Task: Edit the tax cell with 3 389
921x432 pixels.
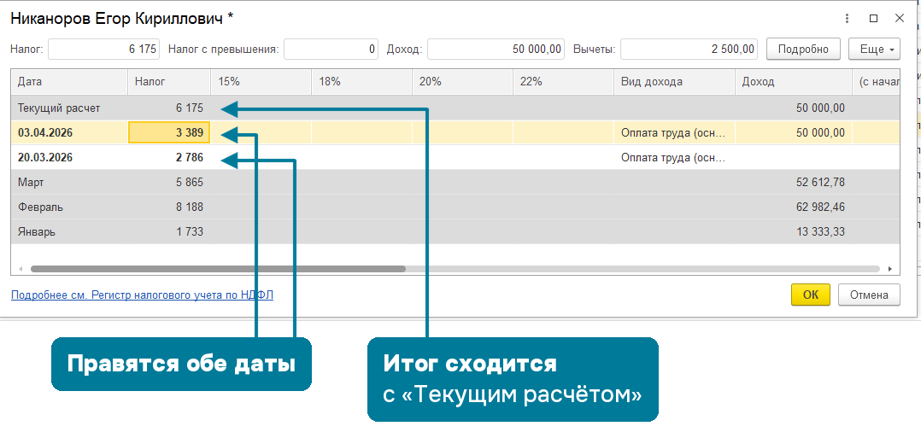Action: 169,132
